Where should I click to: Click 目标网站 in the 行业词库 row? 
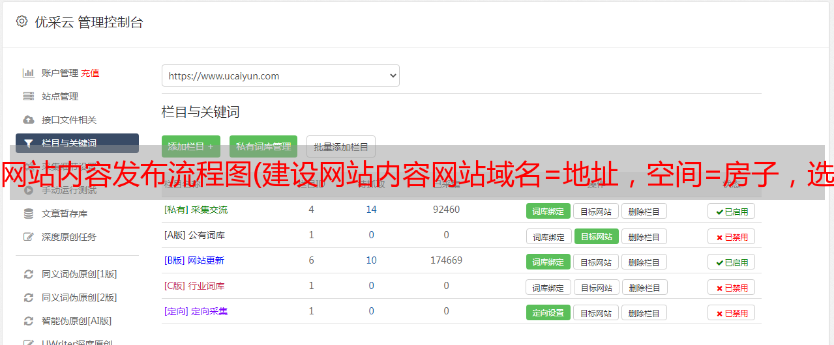click(x=596, y=287)
